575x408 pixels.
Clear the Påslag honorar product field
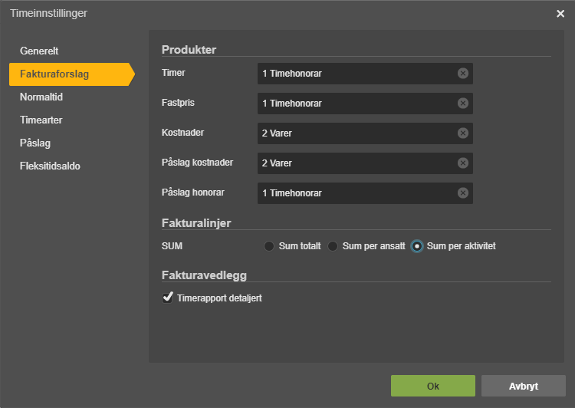[463, 193]
